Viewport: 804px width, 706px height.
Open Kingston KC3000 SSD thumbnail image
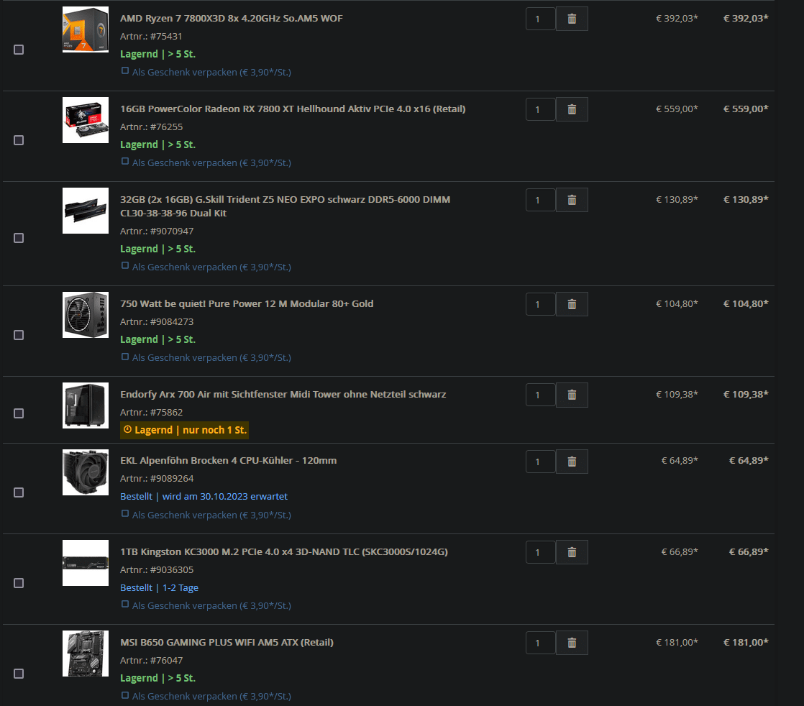click(86, 563)
